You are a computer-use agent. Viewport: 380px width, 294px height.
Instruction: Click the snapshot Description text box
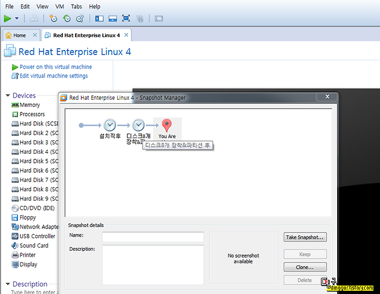(x=153, y=265)
